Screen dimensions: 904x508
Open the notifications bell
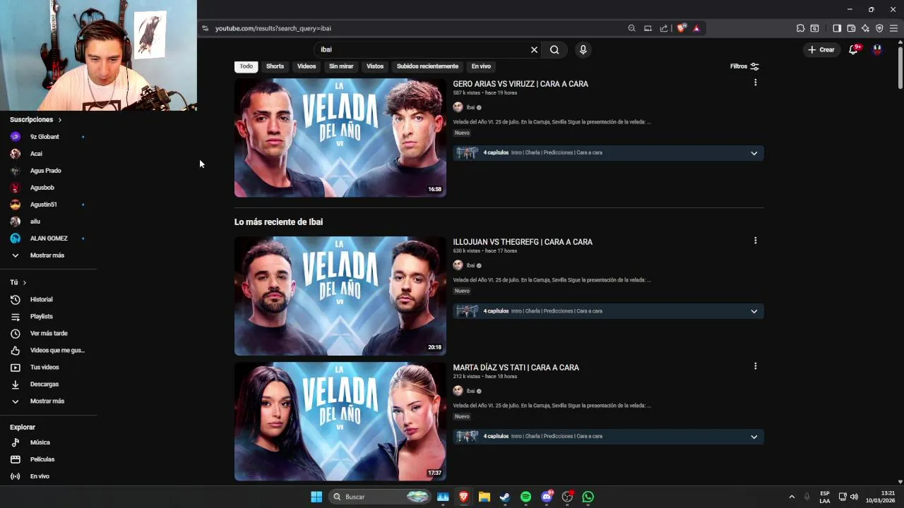(853, 49)
